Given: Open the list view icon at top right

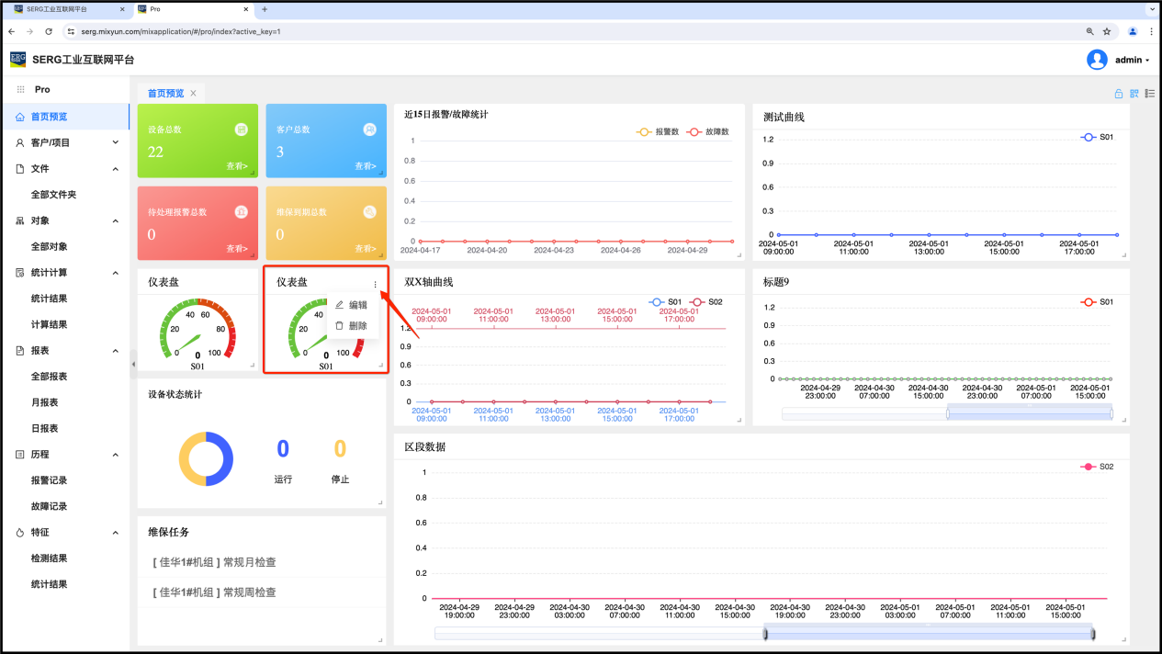Looking at the screenshot, I should [x=1149, y=94].
